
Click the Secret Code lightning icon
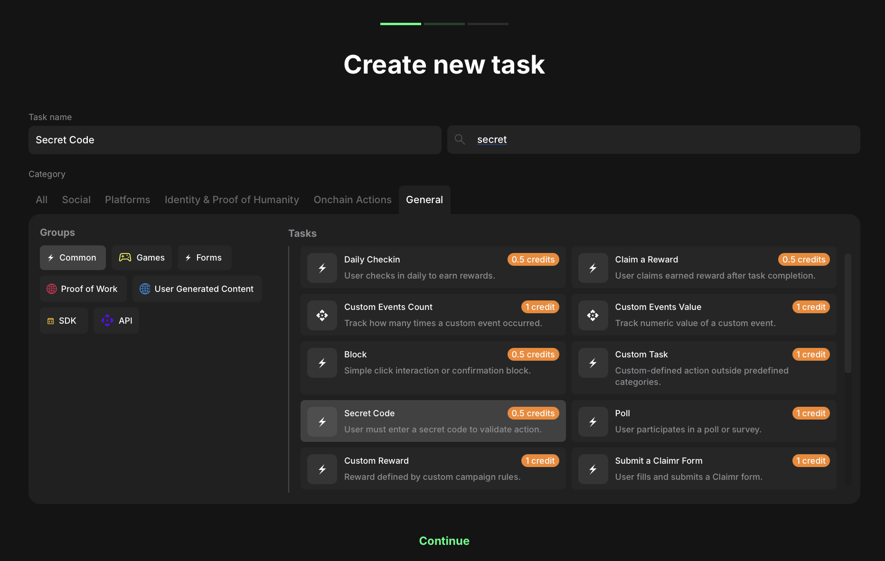[322, 422]
